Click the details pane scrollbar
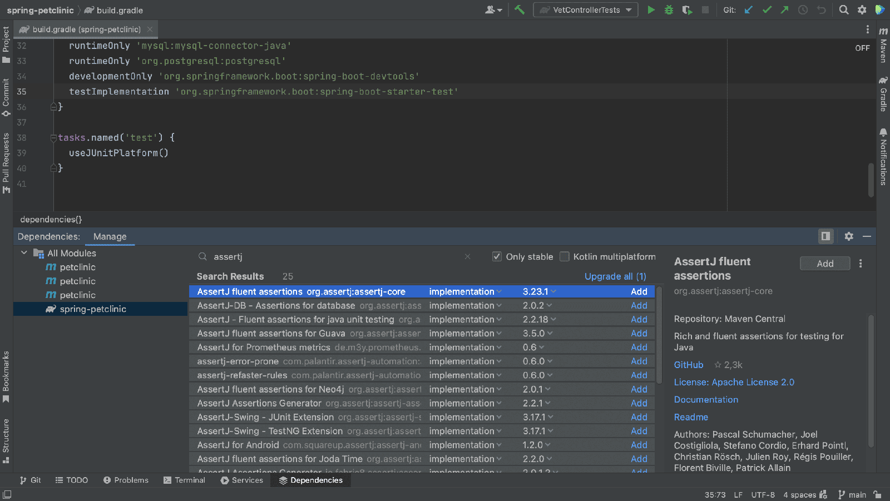 871,381
